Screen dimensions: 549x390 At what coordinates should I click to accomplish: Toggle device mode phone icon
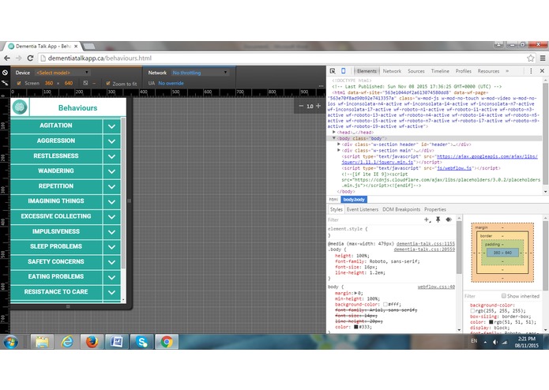click(x=344, y=71)
